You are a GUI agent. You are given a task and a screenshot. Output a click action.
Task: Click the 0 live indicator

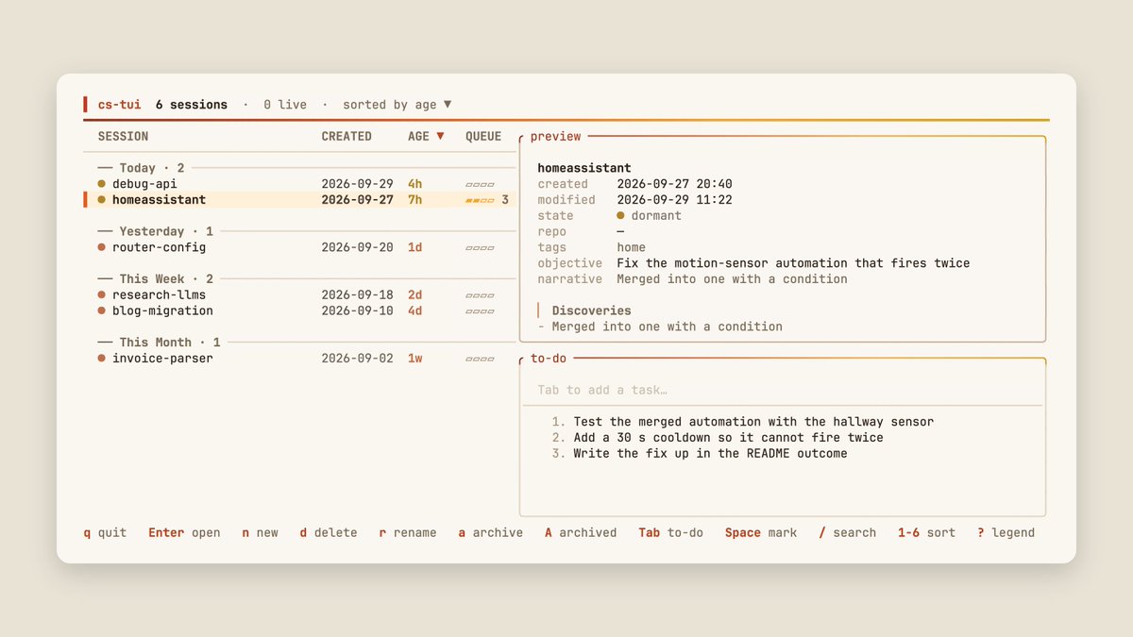(x=285, y=105)
